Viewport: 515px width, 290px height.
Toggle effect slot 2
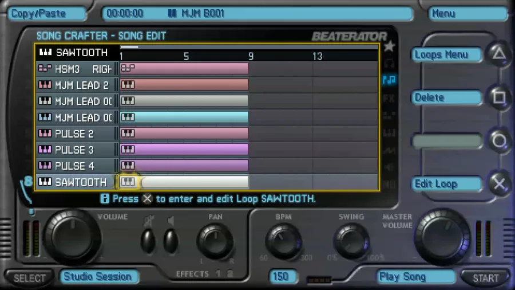(x=230, y=273)
